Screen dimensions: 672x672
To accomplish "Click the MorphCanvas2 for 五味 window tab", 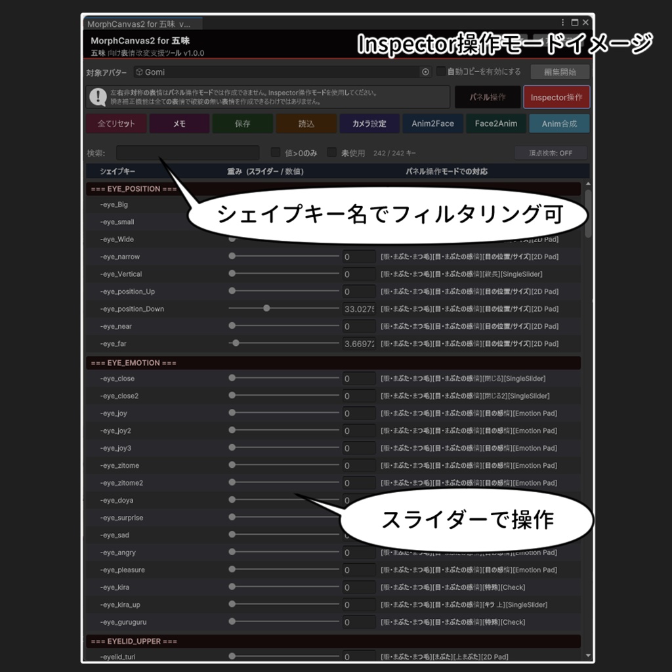I will [142, 24].
